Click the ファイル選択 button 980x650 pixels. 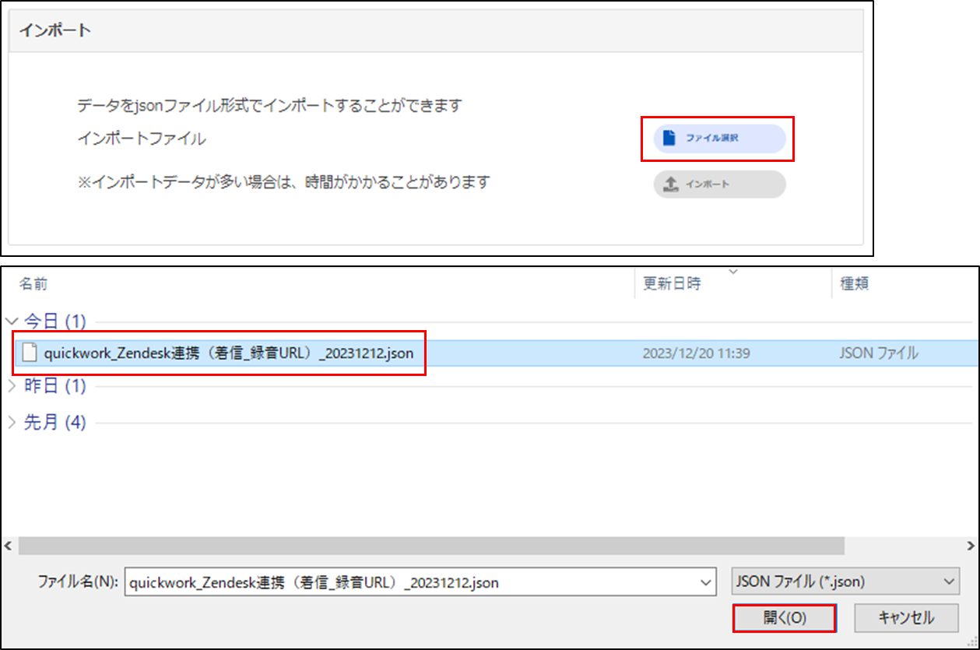tap(719, 139)
